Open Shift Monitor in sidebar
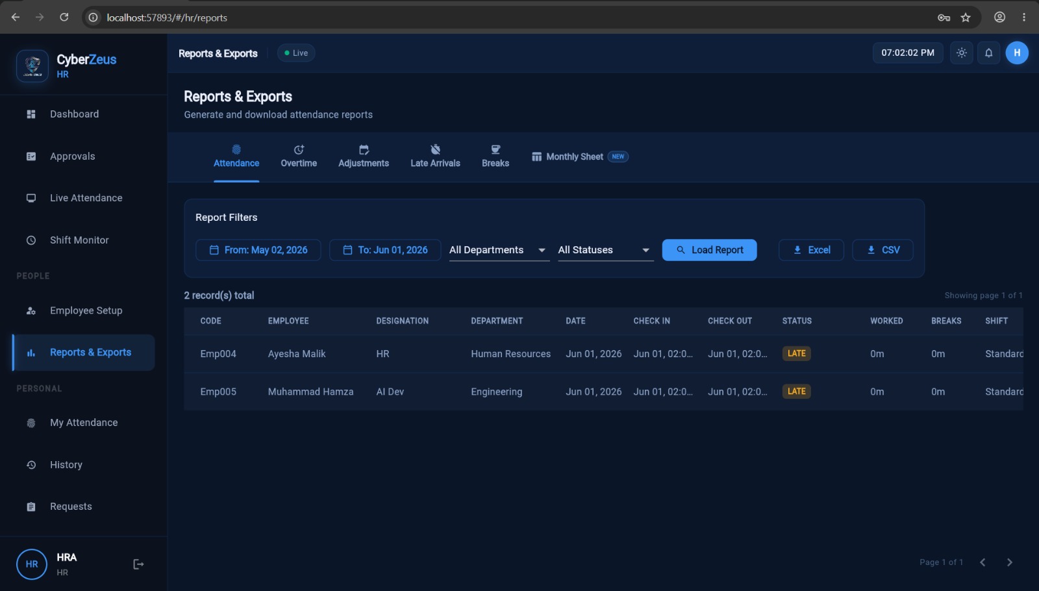Viewport: 1039px width, 591px height. (x=83, y=240)
